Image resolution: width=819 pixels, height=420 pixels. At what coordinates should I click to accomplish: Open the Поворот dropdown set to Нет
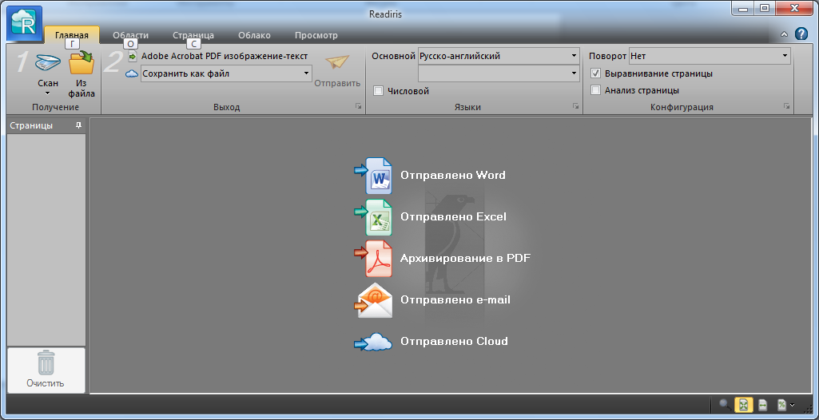click(710, 56)
